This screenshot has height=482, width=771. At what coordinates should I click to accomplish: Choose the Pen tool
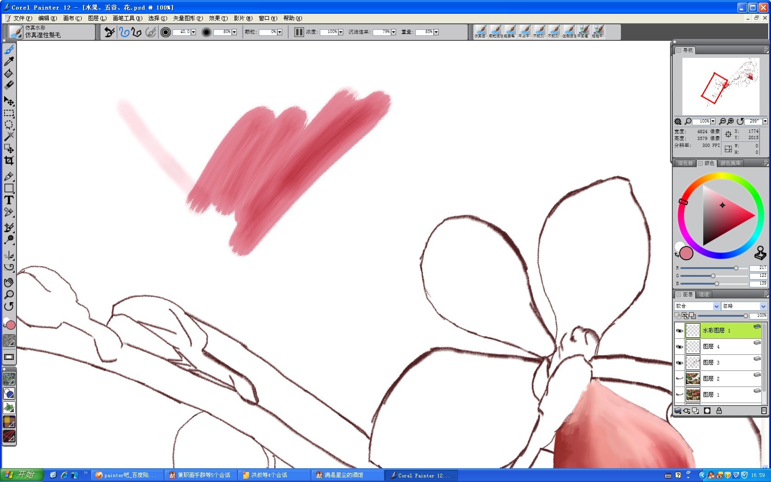point(9,176)
